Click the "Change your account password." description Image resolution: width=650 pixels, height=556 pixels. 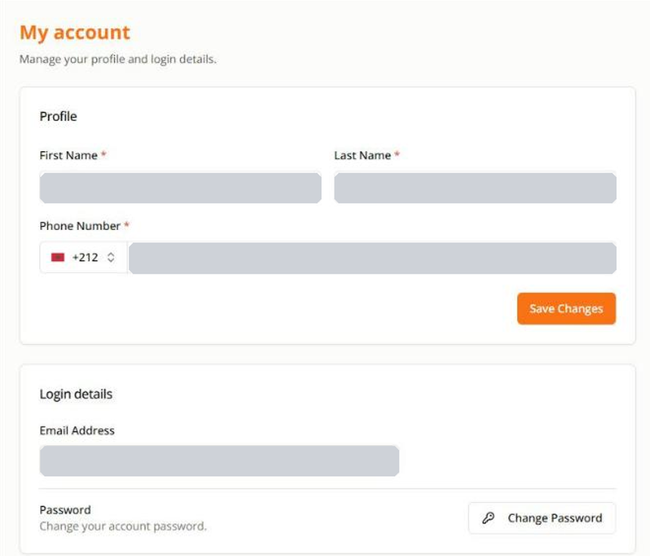coord(123,526)
